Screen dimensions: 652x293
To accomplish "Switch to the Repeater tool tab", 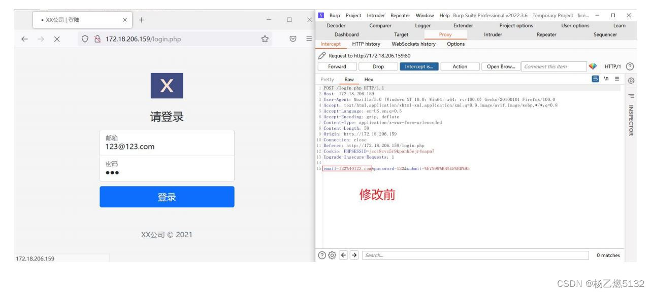I will click(546, 34).
